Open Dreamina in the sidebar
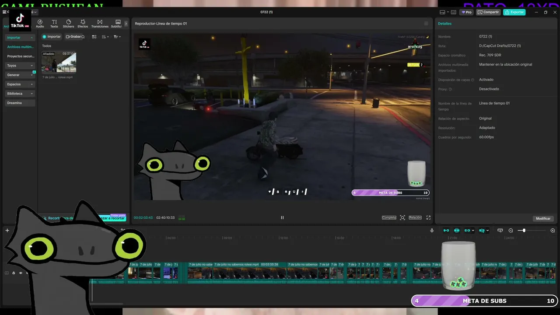 pyautogui.click(x=20, y=103)
